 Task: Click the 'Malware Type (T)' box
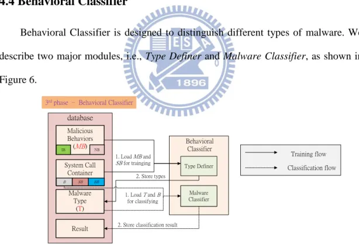[x=80, y=201]
